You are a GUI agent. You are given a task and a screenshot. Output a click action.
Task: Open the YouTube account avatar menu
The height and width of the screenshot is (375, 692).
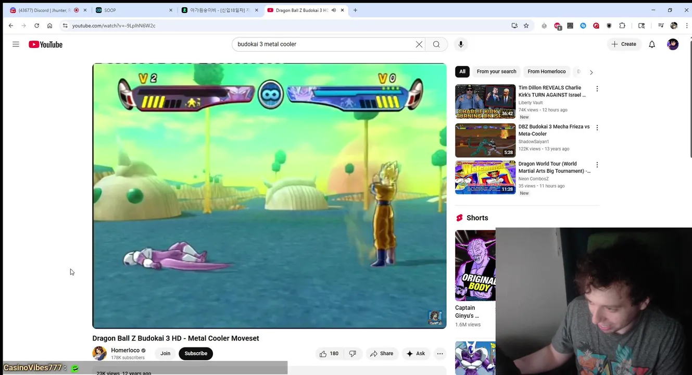(673, 44)
